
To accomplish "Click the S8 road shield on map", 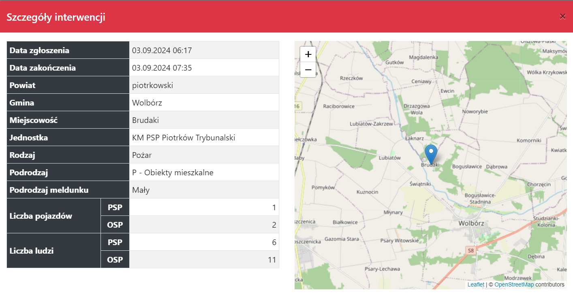I will [470, 250].
